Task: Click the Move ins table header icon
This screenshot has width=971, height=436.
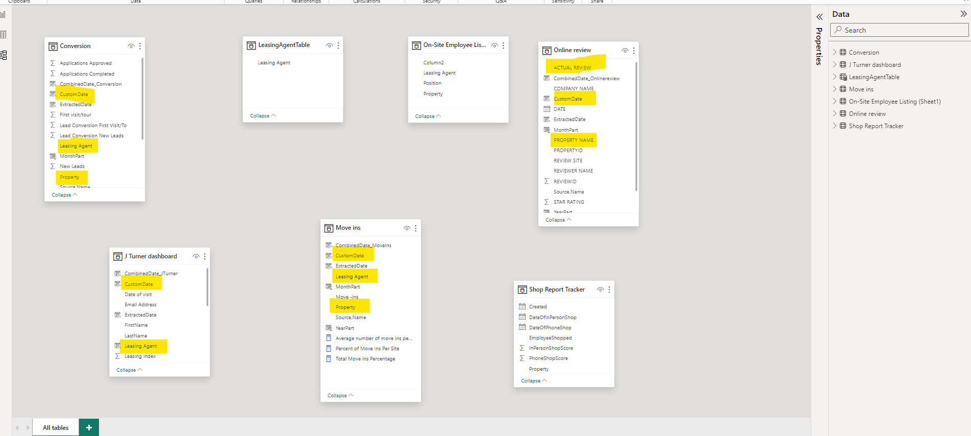Action: click(329, 228)
